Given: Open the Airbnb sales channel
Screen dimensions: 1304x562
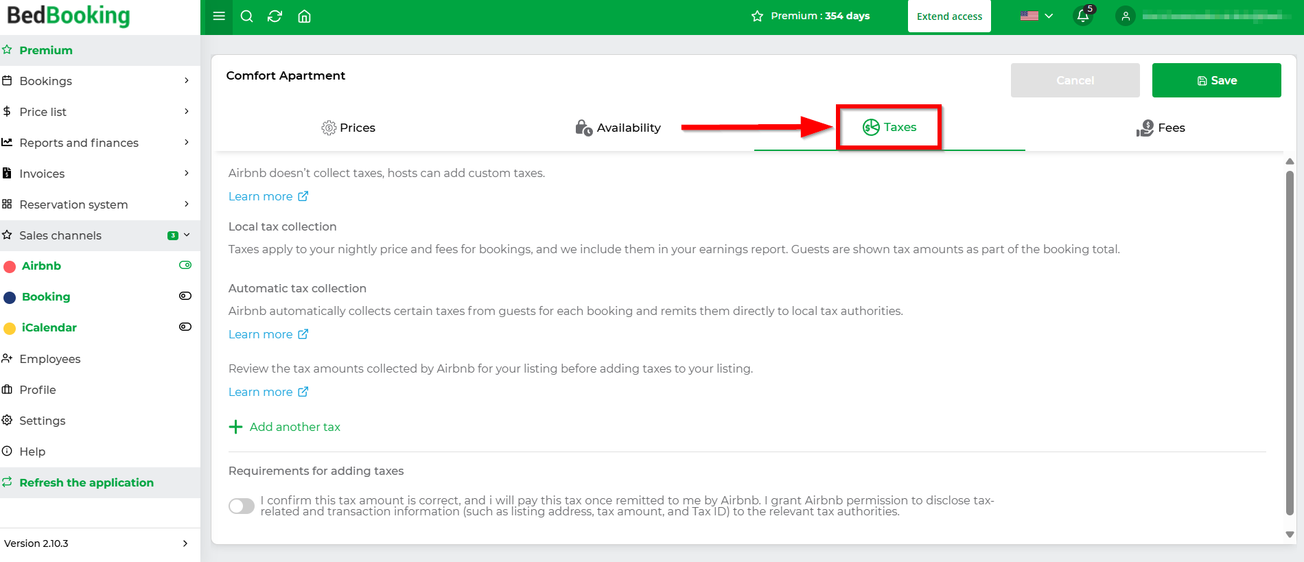Looking at the screenshot, I should pyautogui.click(x=41, y=266).
